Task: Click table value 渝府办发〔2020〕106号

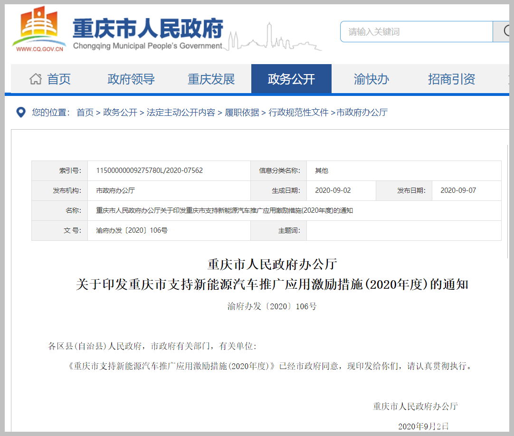Action: coord(132,230)
